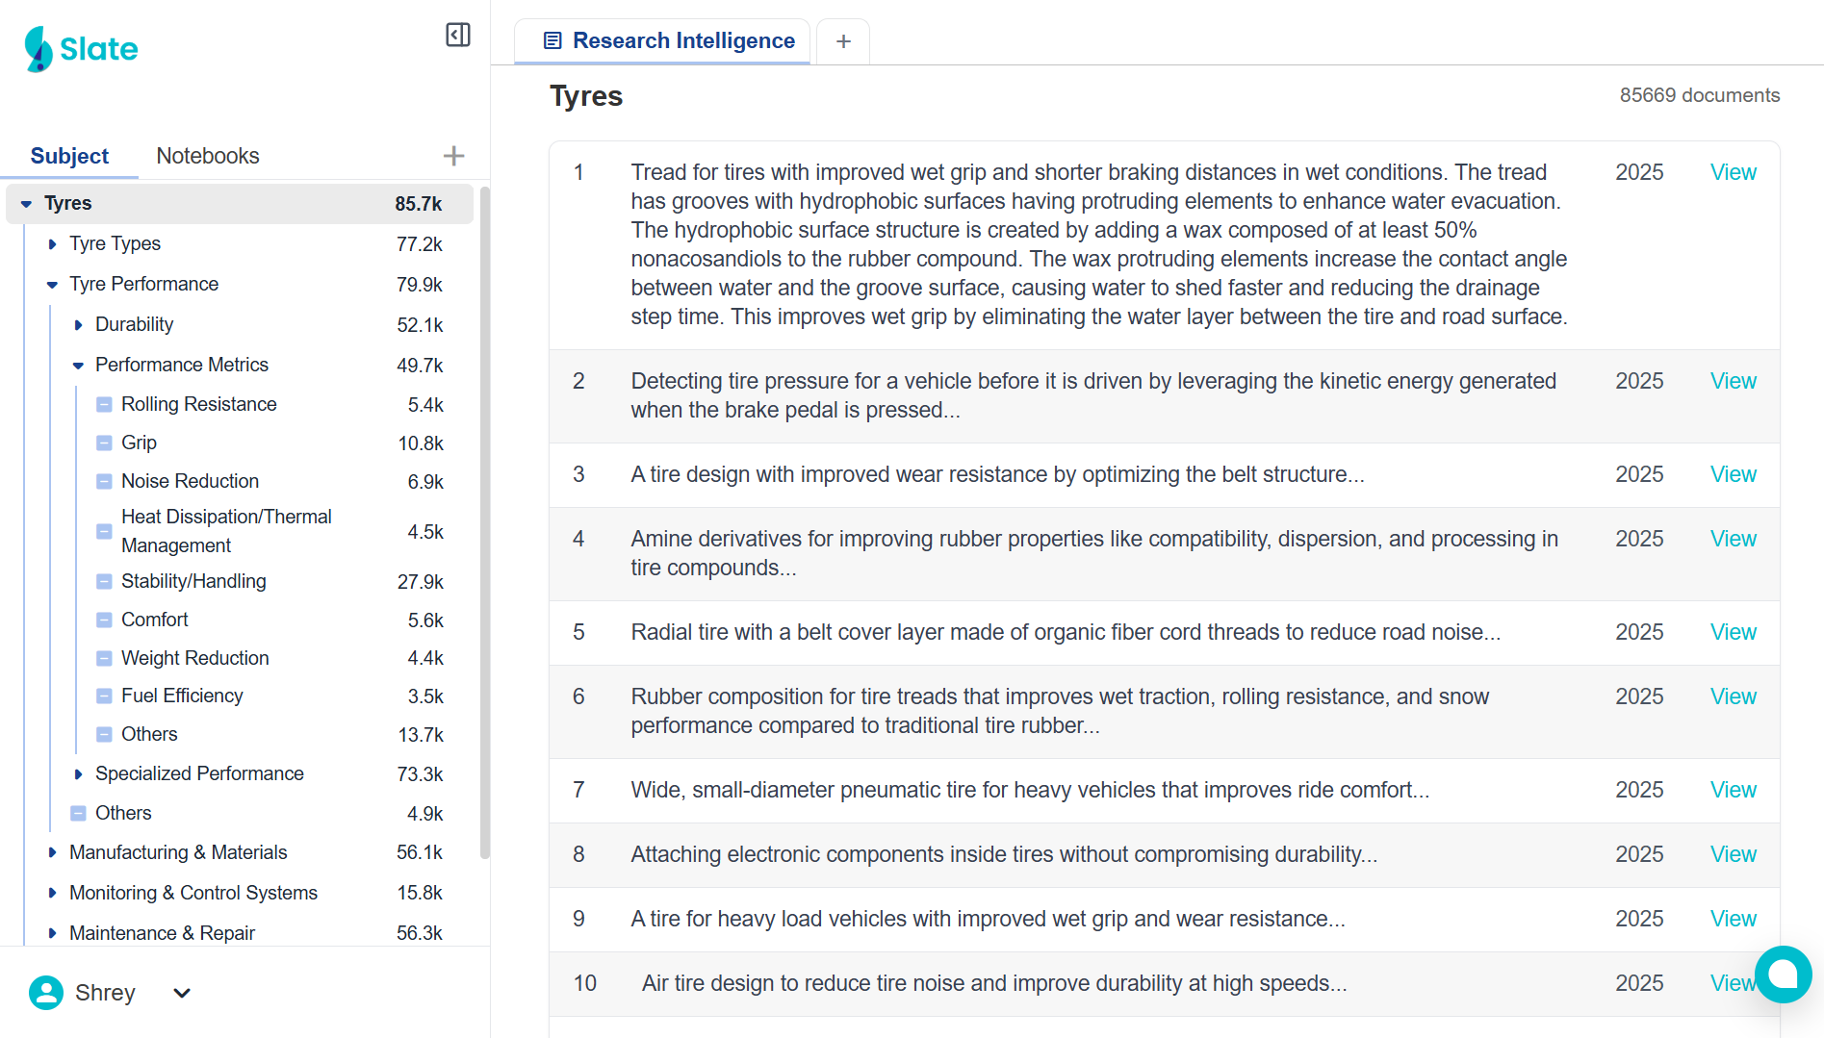Click the sidebar vertical scrollbar
The height and width of the screenshot is (1038, 1824).
[x=484, y=519]
